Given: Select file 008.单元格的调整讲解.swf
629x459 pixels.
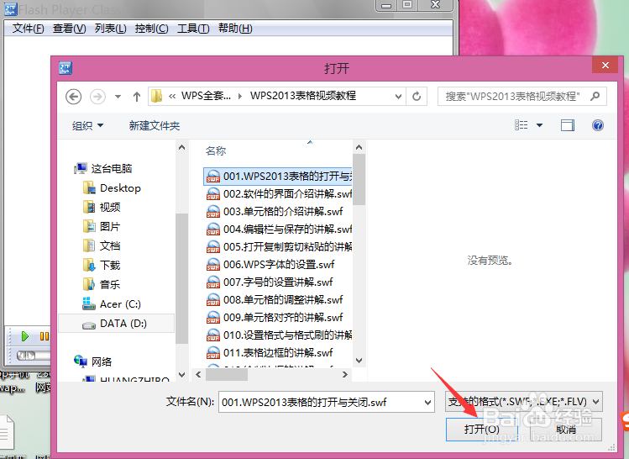Looking at the screenshot, I should [275, 300].
